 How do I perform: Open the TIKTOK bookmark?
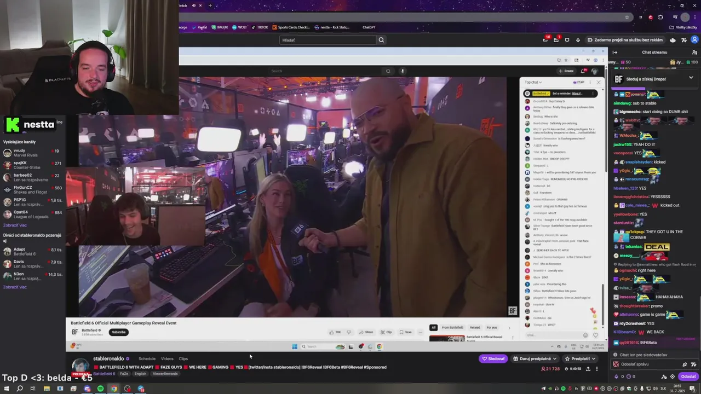tap(260, 27)
